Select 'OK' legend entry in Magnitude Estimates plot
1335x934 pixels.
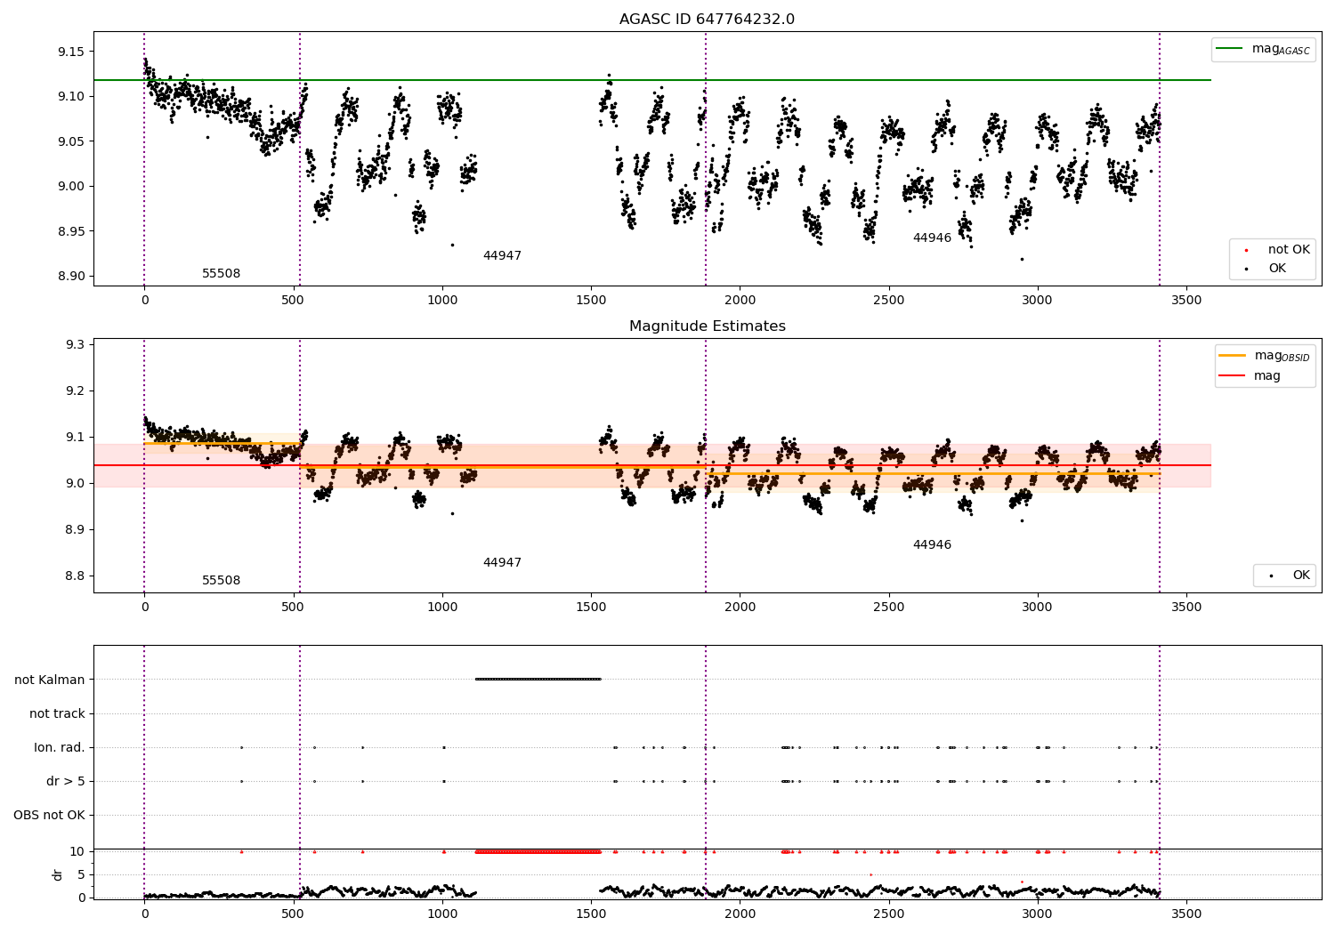[1289, 576]
